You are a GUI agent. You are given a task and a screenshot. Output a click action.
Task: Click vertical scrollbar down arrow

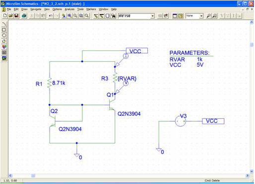click(x=252, y=172)
